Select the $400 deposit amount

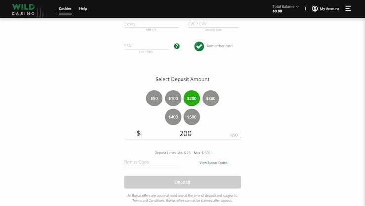173,117
